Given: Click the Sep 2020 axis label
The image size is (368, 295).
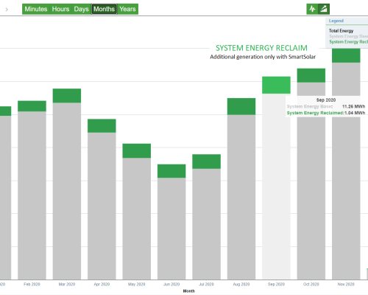Looking at the screenshot, I should 276,284.
